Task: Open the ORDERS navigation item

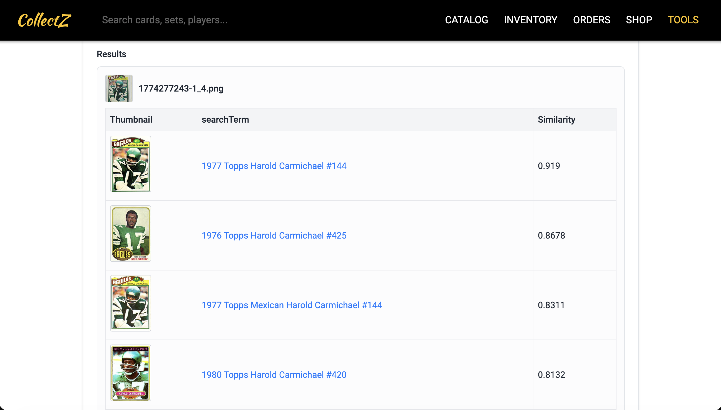Action: click(x=591, y=20)
